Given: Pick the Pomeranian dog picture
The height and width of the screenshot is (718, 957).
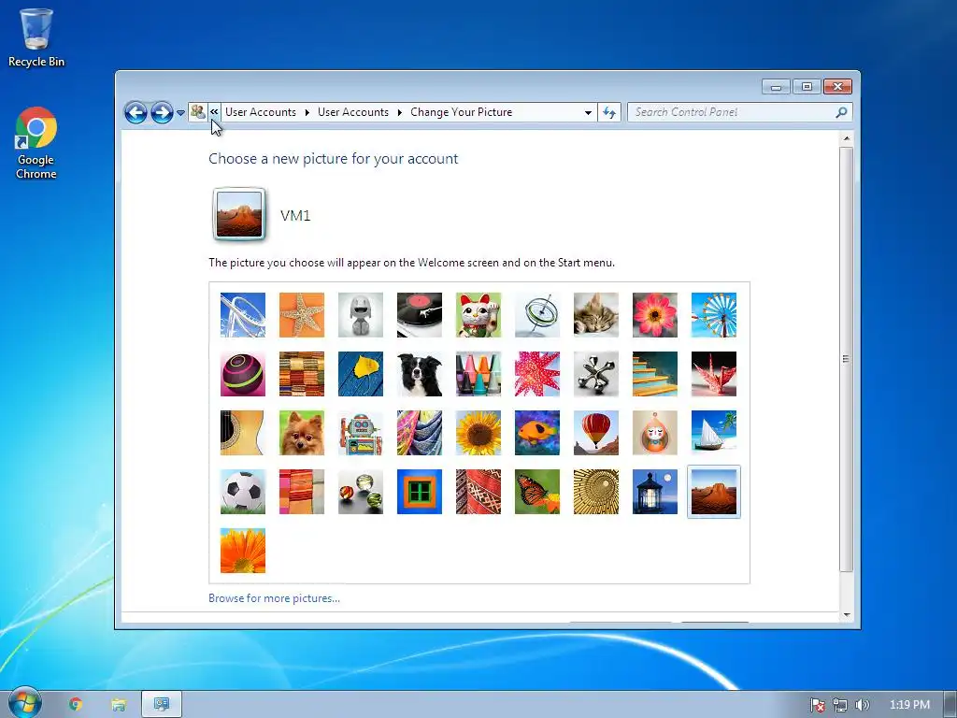Looking at the screenshot, I should (302, 433).
